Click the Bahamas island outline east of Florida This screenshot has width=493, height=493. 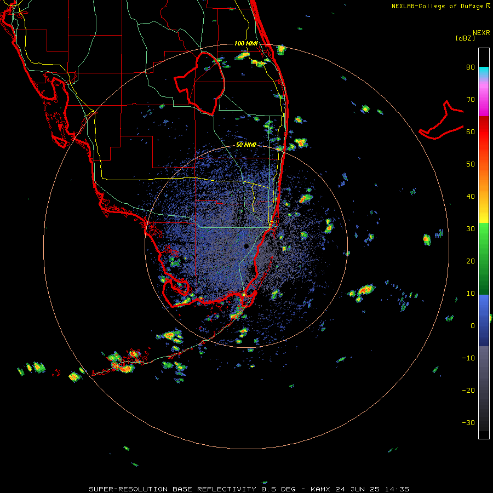(x=441, y=121)
